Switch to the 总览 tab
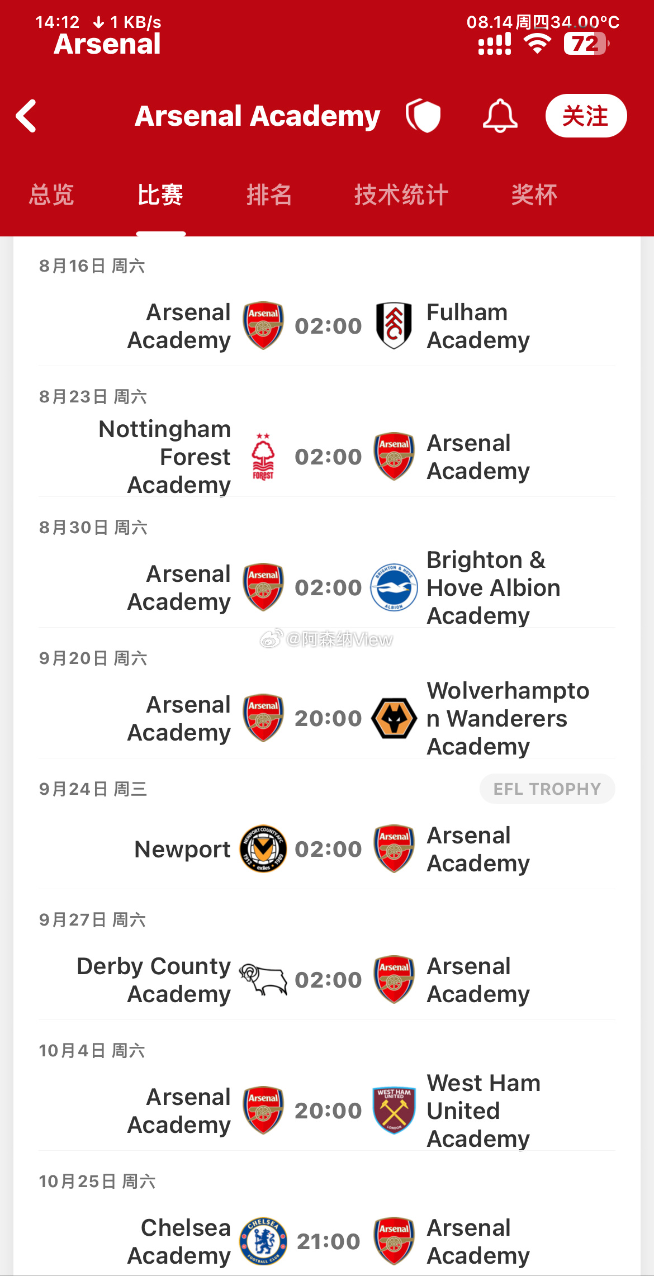The height and width of the screenshot is (1276, 654). [x=51, y=195]
